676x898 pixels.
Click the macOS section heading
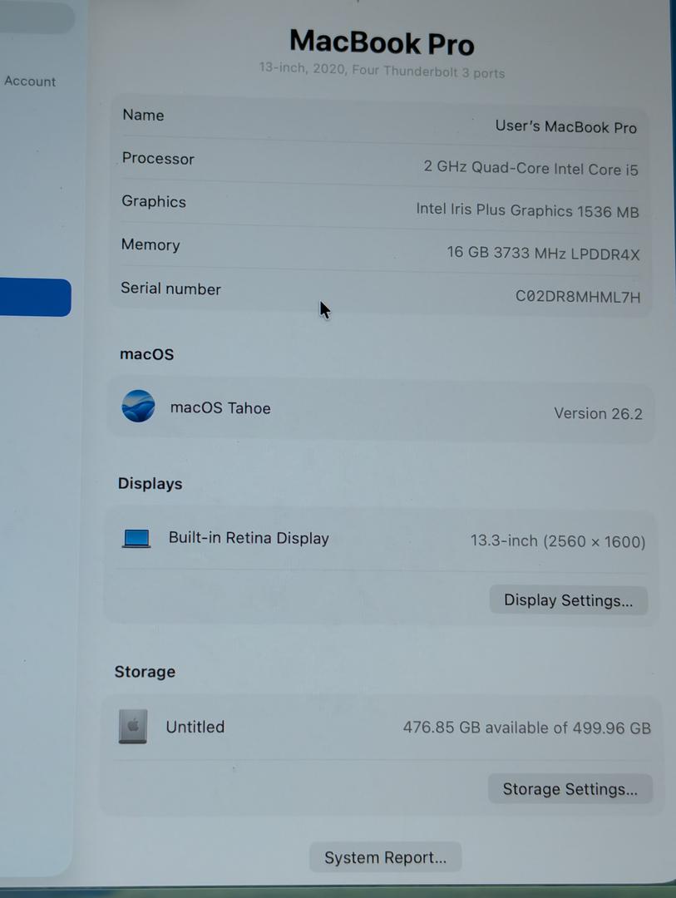(146, 354)
